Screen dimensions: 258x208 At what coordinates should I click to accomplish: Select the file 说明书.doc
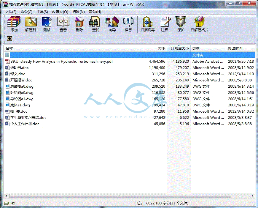click(x=19, y=67)
